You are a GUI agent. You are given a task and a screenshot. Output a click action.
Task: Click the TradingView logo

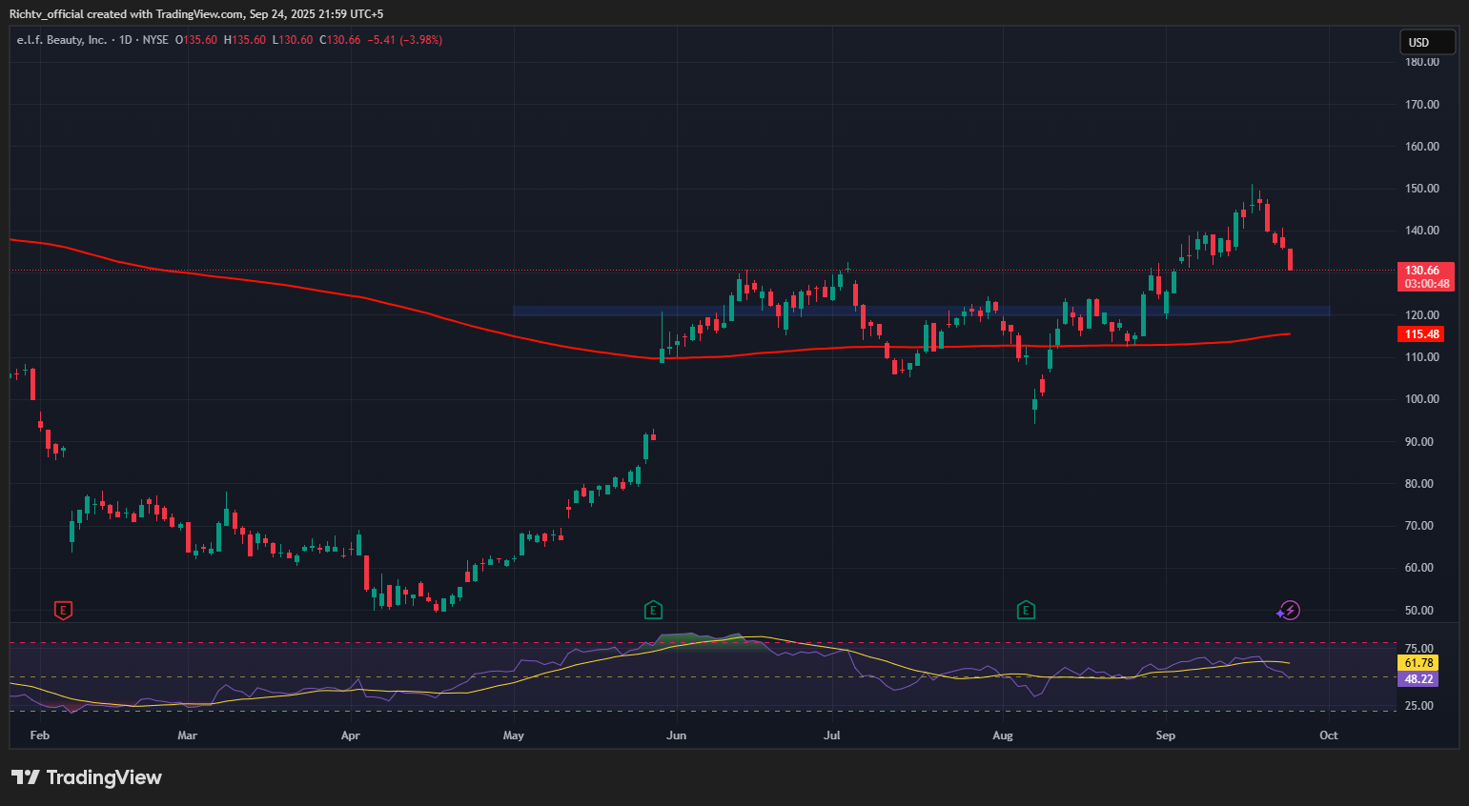87,777
